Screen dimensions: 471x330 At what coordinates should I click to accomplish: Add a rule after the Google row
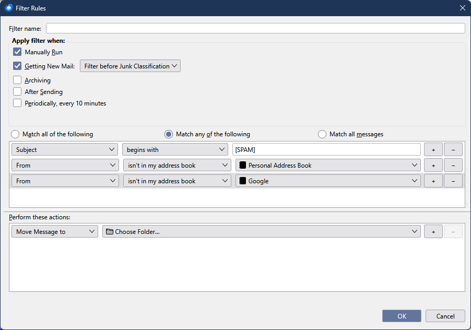coord(433,181)
